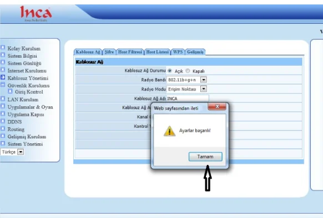Open Kolay Kurulum menu link

tap(24, 49)
